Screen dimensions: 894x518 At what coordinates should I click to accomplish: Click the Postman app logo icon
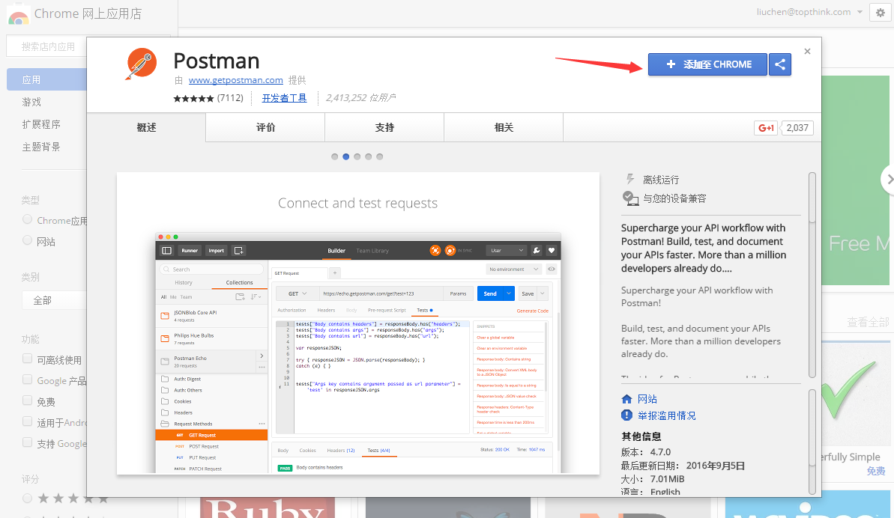[x=142, y=63]
